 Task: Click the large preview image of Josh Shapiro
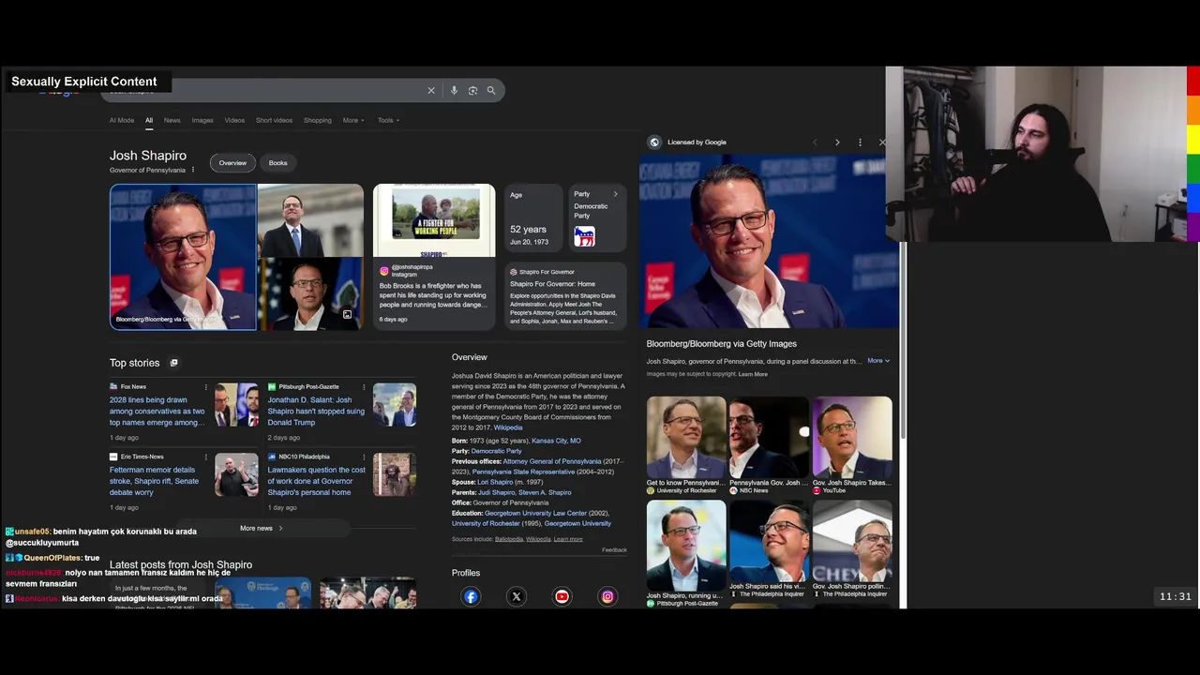[769, 242]
